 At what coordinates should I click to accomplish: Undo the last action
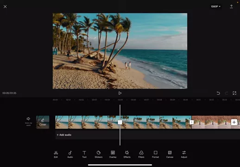tap(218, 93)
